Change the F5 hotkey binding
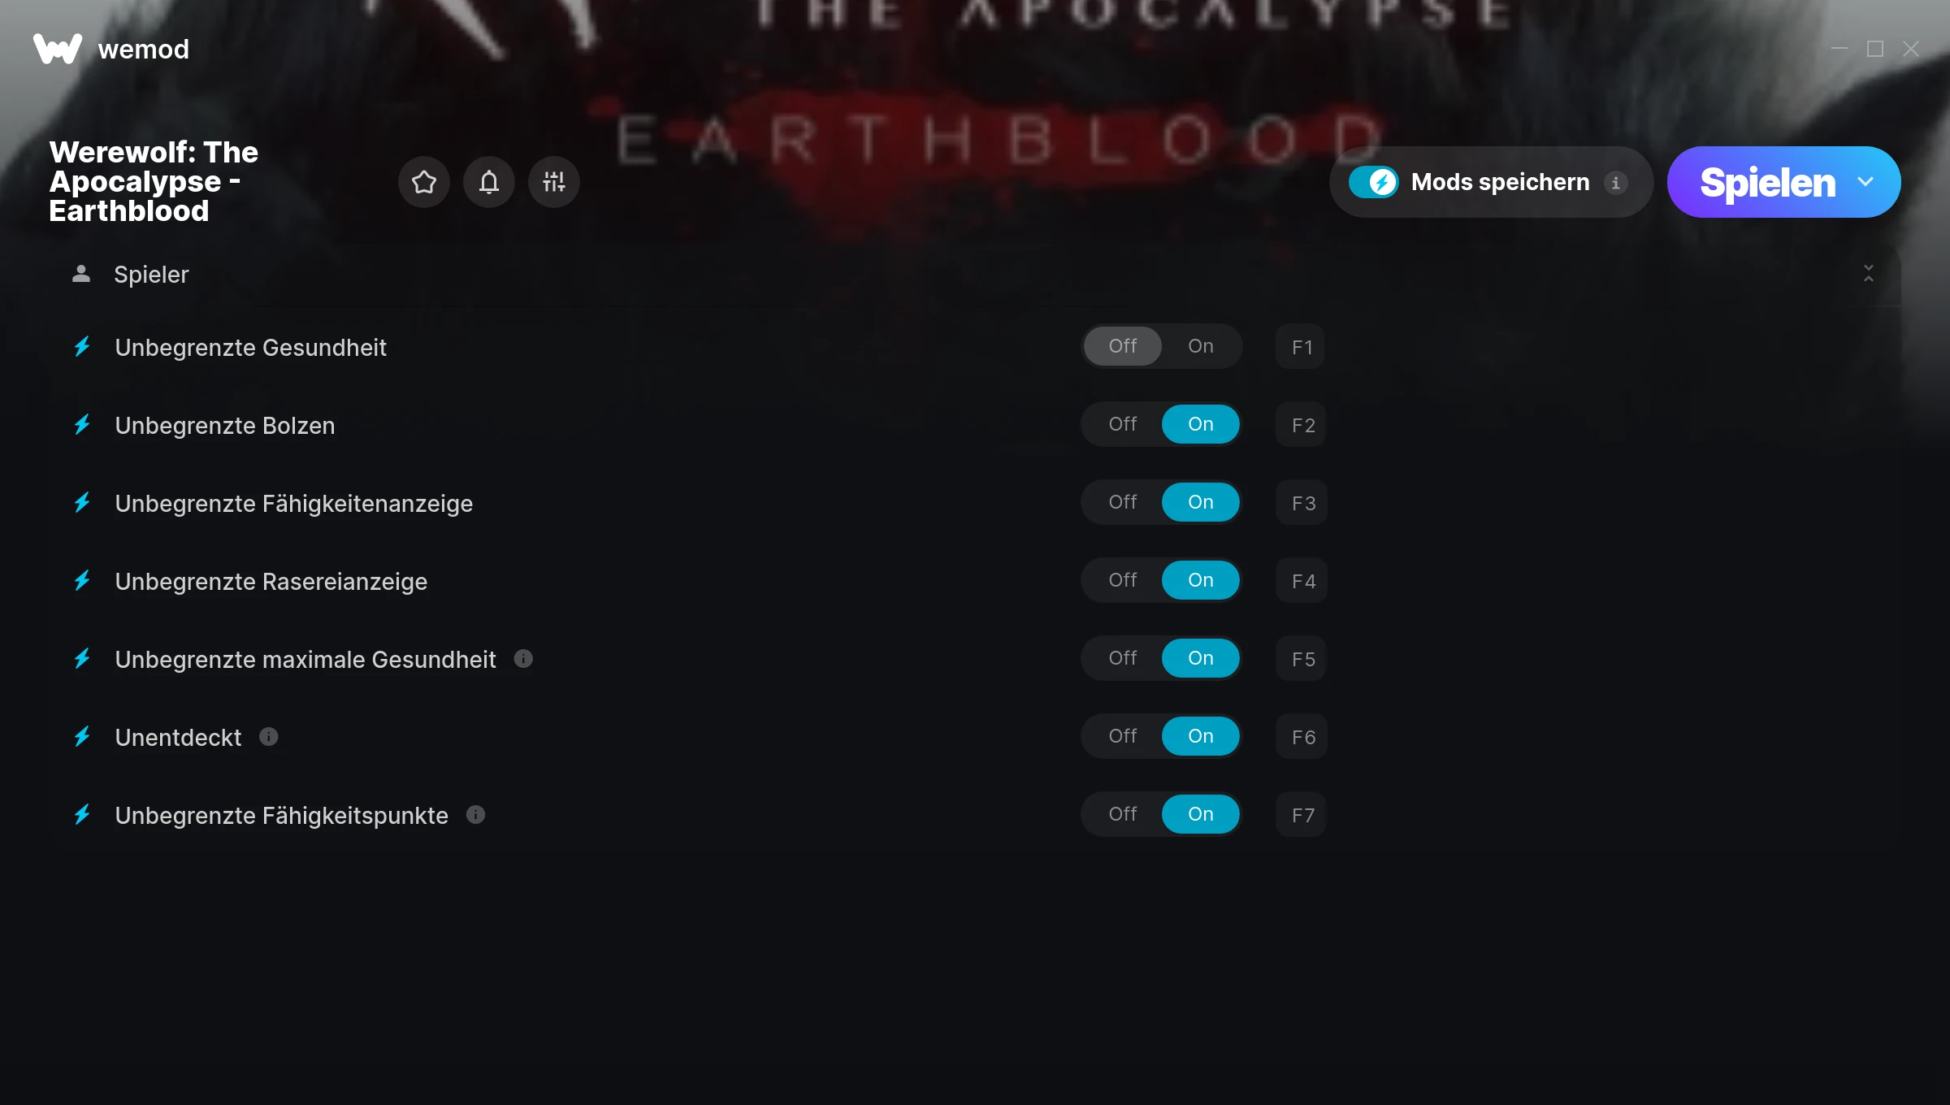 (1301, 659)
